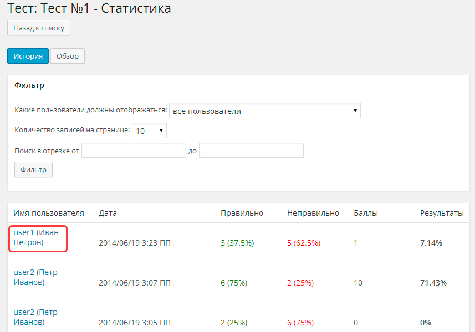Open the user1 (Иван Петров) link
Viewport: 475px width, 332px height.
[36, 237]
